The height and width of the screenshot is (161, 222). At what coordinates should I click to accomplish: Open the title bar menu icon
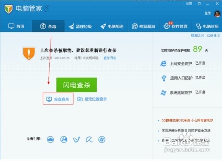point(199,4)
